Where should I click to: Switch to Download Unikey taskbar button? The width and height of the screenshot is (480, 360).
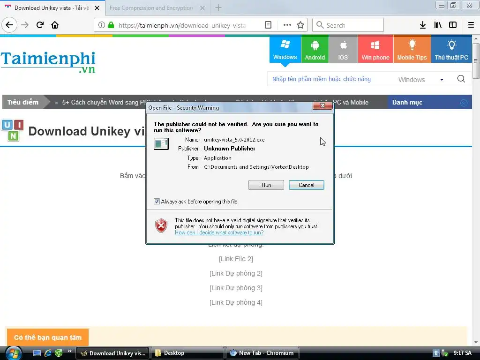112,353
